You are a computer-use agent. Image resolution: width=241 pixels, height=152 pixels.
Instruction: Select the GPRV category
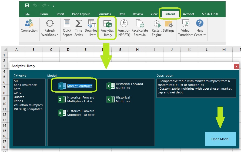[18, 93]
